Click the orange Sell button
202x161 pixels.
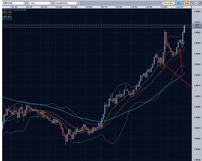click(x=187, y=3)
